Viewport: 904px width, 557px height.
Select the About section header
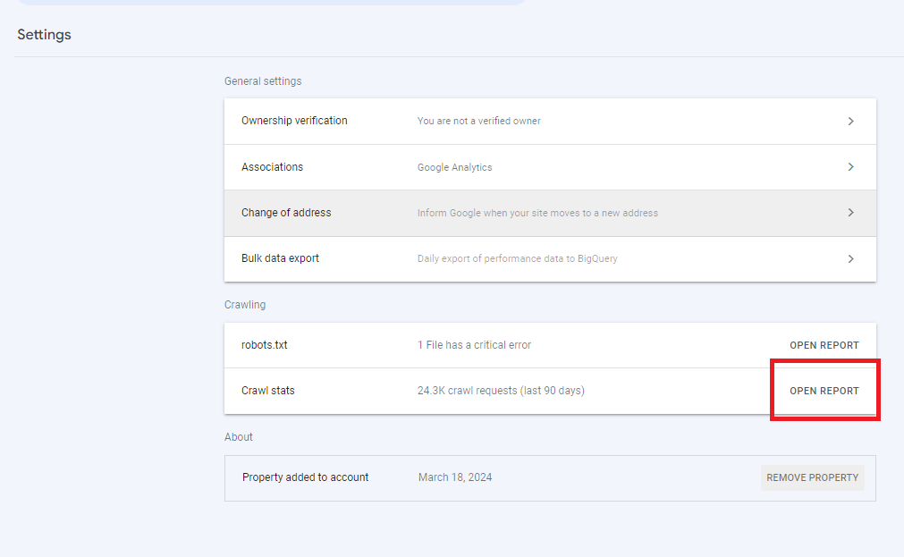(x=239, y=436)
